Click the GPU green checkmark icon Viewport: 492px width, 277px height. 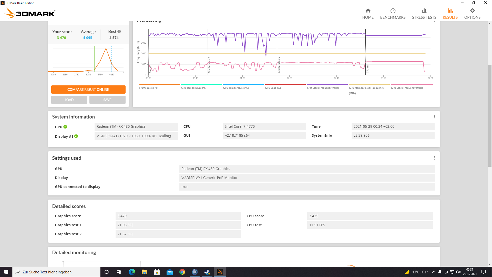[x=65, y=127]
